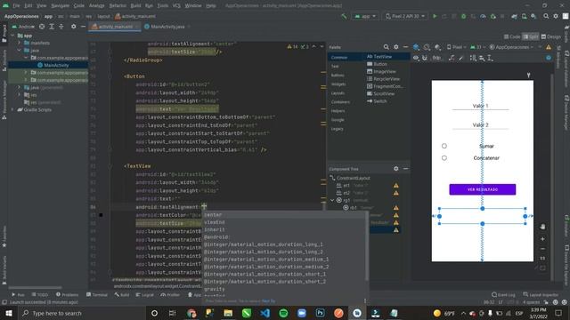Screen dimensions: 570x320
Task: Open the Logcat tool window
Action: pos(144,294)
